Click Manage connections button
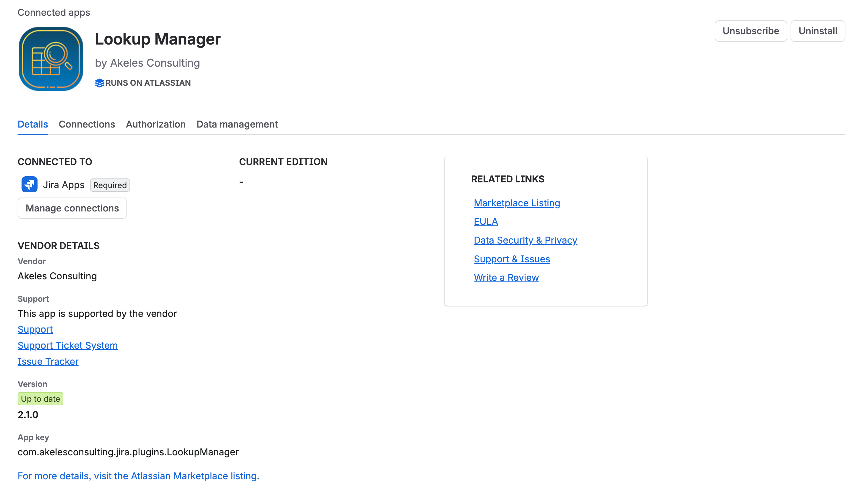This screenshot has height=492, width=860. (x=72, y=208)
